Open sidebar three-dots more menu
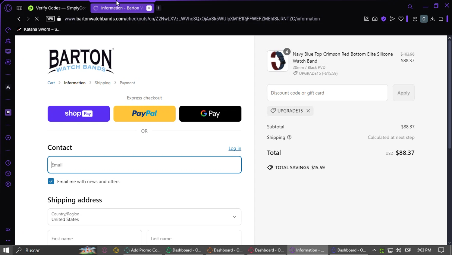 8,241
